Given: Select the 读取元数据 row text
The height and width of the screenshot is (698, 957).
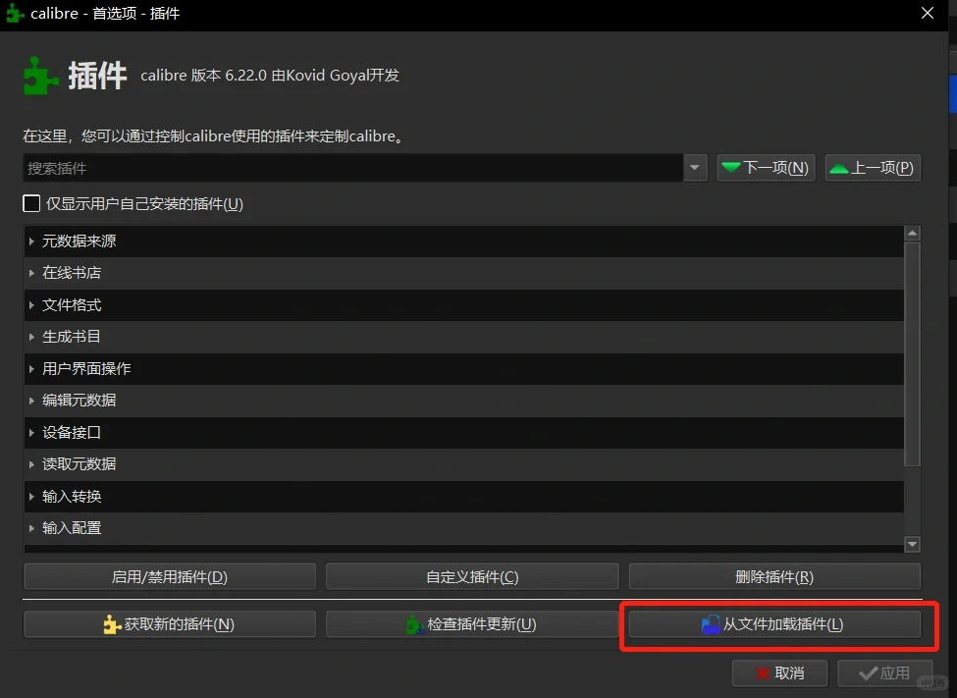Looking at the screenshot, I should point(79,464).
